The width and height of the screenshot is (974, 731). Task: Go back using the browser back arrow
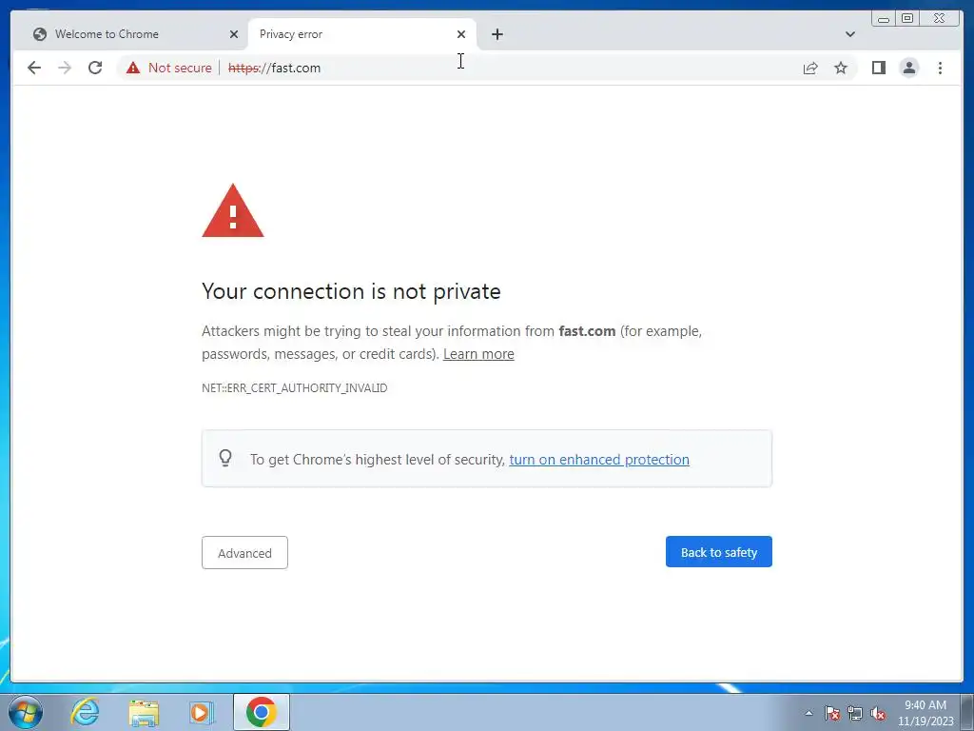[x=34, y=68]
